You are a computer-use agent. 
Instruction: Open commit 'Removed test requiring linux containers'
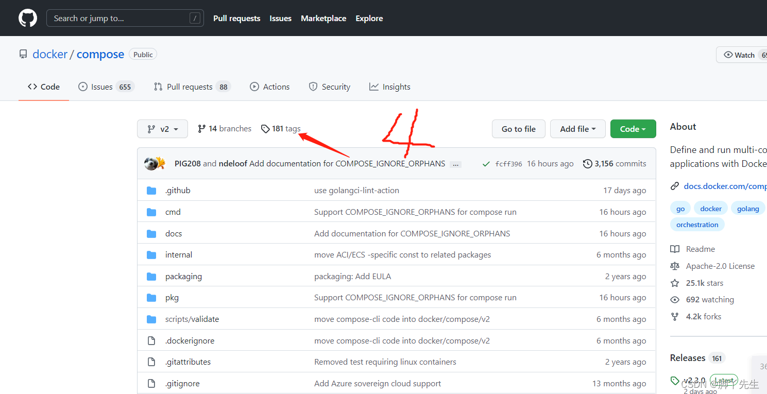tap(385, 362)
